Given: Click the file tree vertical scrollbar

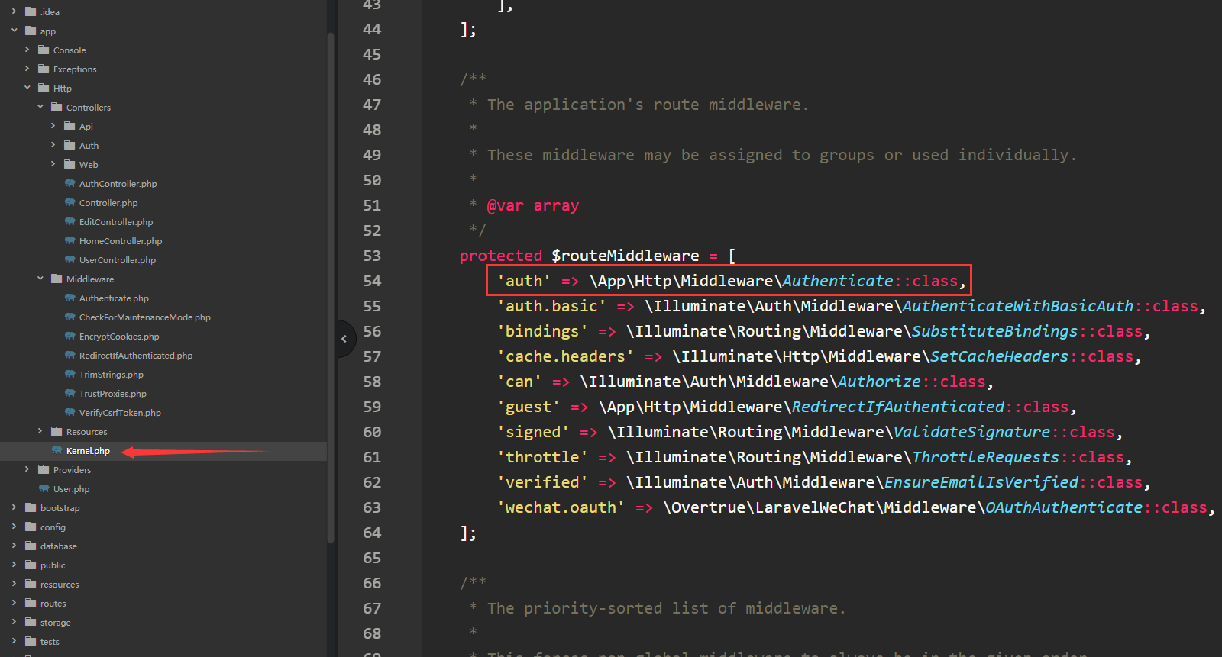Looking at the screenshot, I should point(331,288).
